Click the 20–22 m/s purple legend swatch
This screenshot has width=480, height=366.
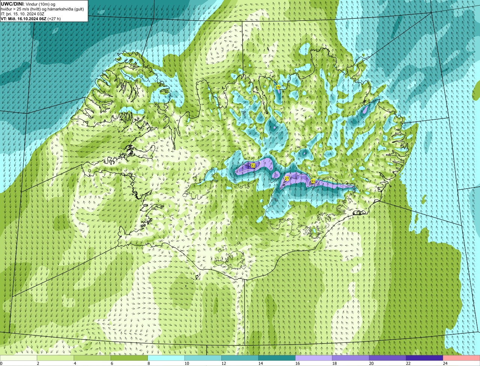(x=388, y=358)
